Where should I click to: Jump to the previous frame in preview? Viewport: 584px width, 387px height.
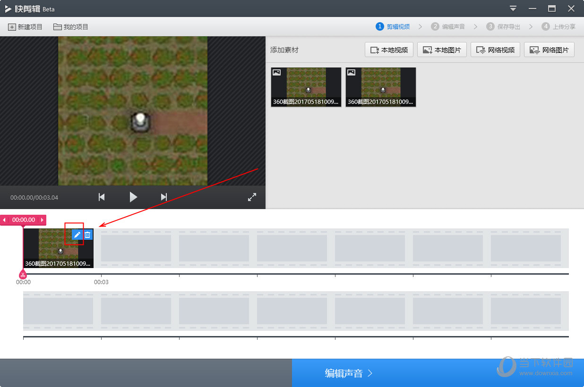pyautogui.click(x=102, y=197)
